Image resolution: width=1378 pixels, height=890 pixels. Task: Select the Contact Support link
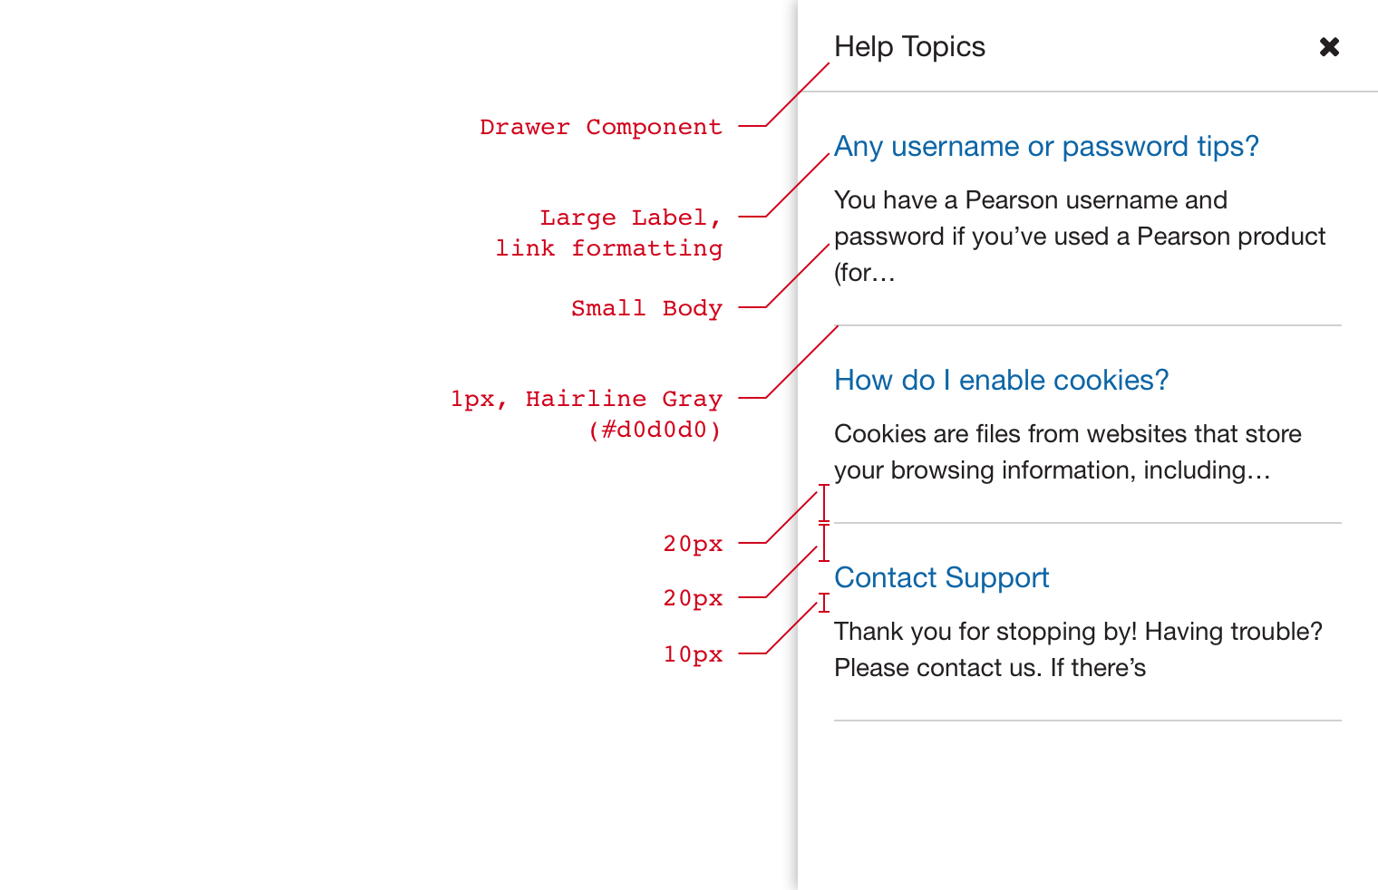pyautogui.click(x=941, y=578)
